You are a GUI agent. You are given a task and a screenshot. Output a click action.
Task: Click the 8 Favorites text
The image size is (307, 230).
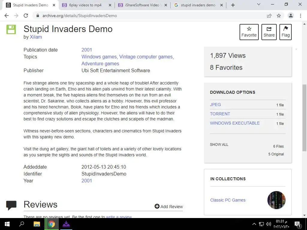coord(226,67)
